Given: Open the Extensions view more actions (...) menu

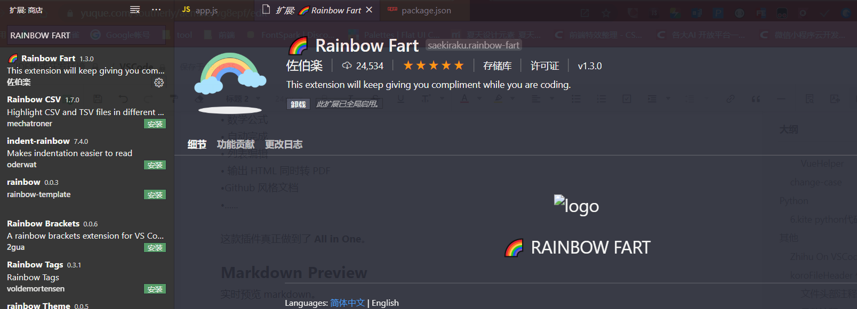Looking at the screenshot, I should point(156,10).
